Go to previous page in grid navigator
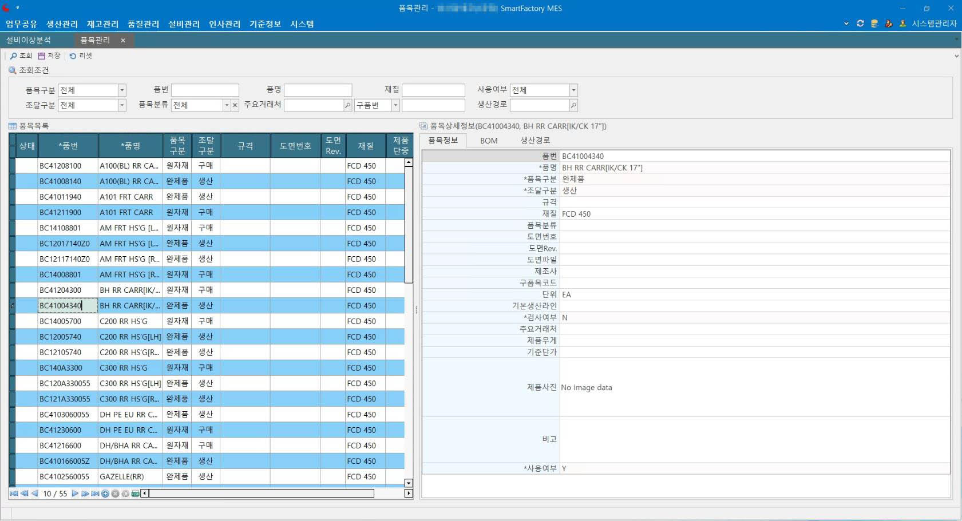This screenshot has width=962, height=521. [25, 494]
